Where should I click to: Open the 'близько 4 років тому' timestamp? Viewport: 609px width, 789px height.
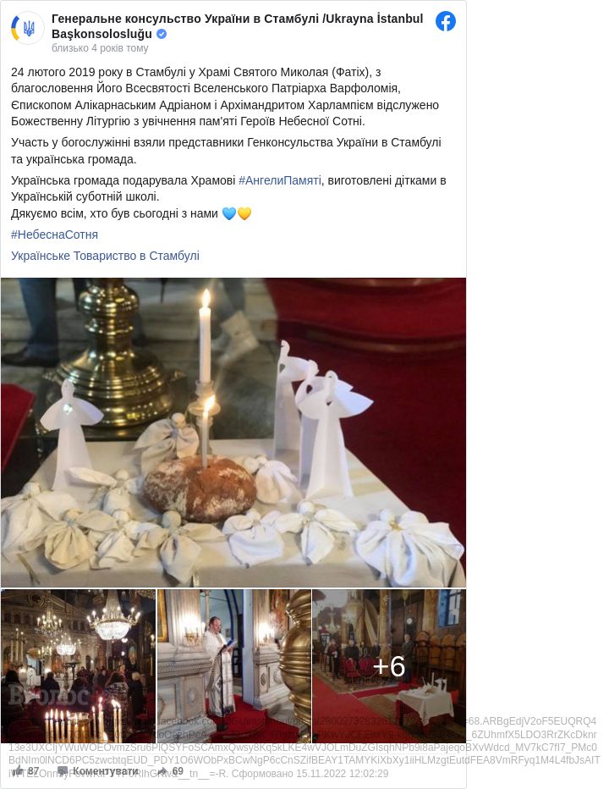(100, 48)
